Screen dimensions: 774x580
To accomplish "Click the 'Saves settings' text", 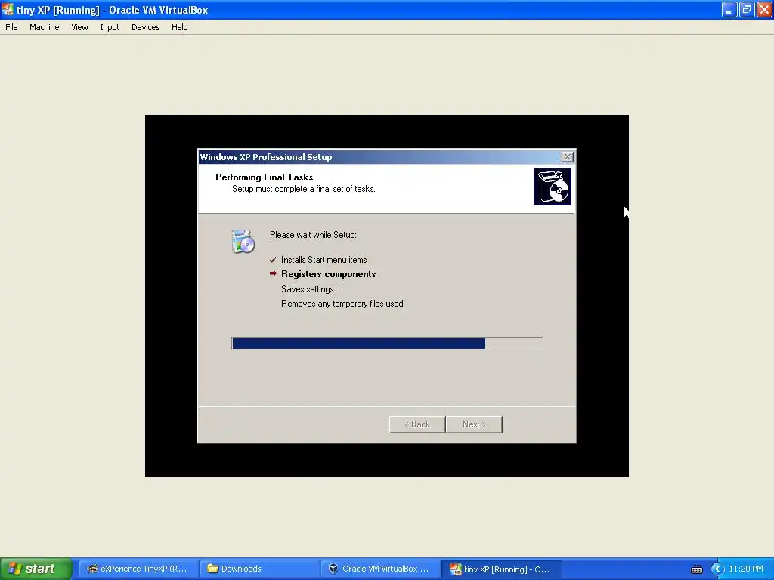I will coord(308,289).
